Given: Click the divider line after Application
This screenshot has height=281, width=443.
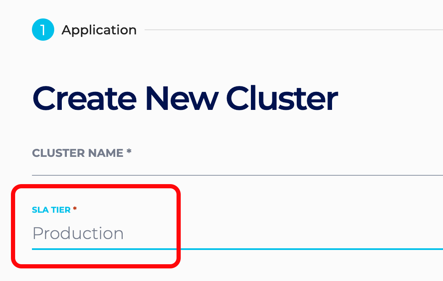Looking at the screenshot, I should pyautogui.click(x=294, y=29).
